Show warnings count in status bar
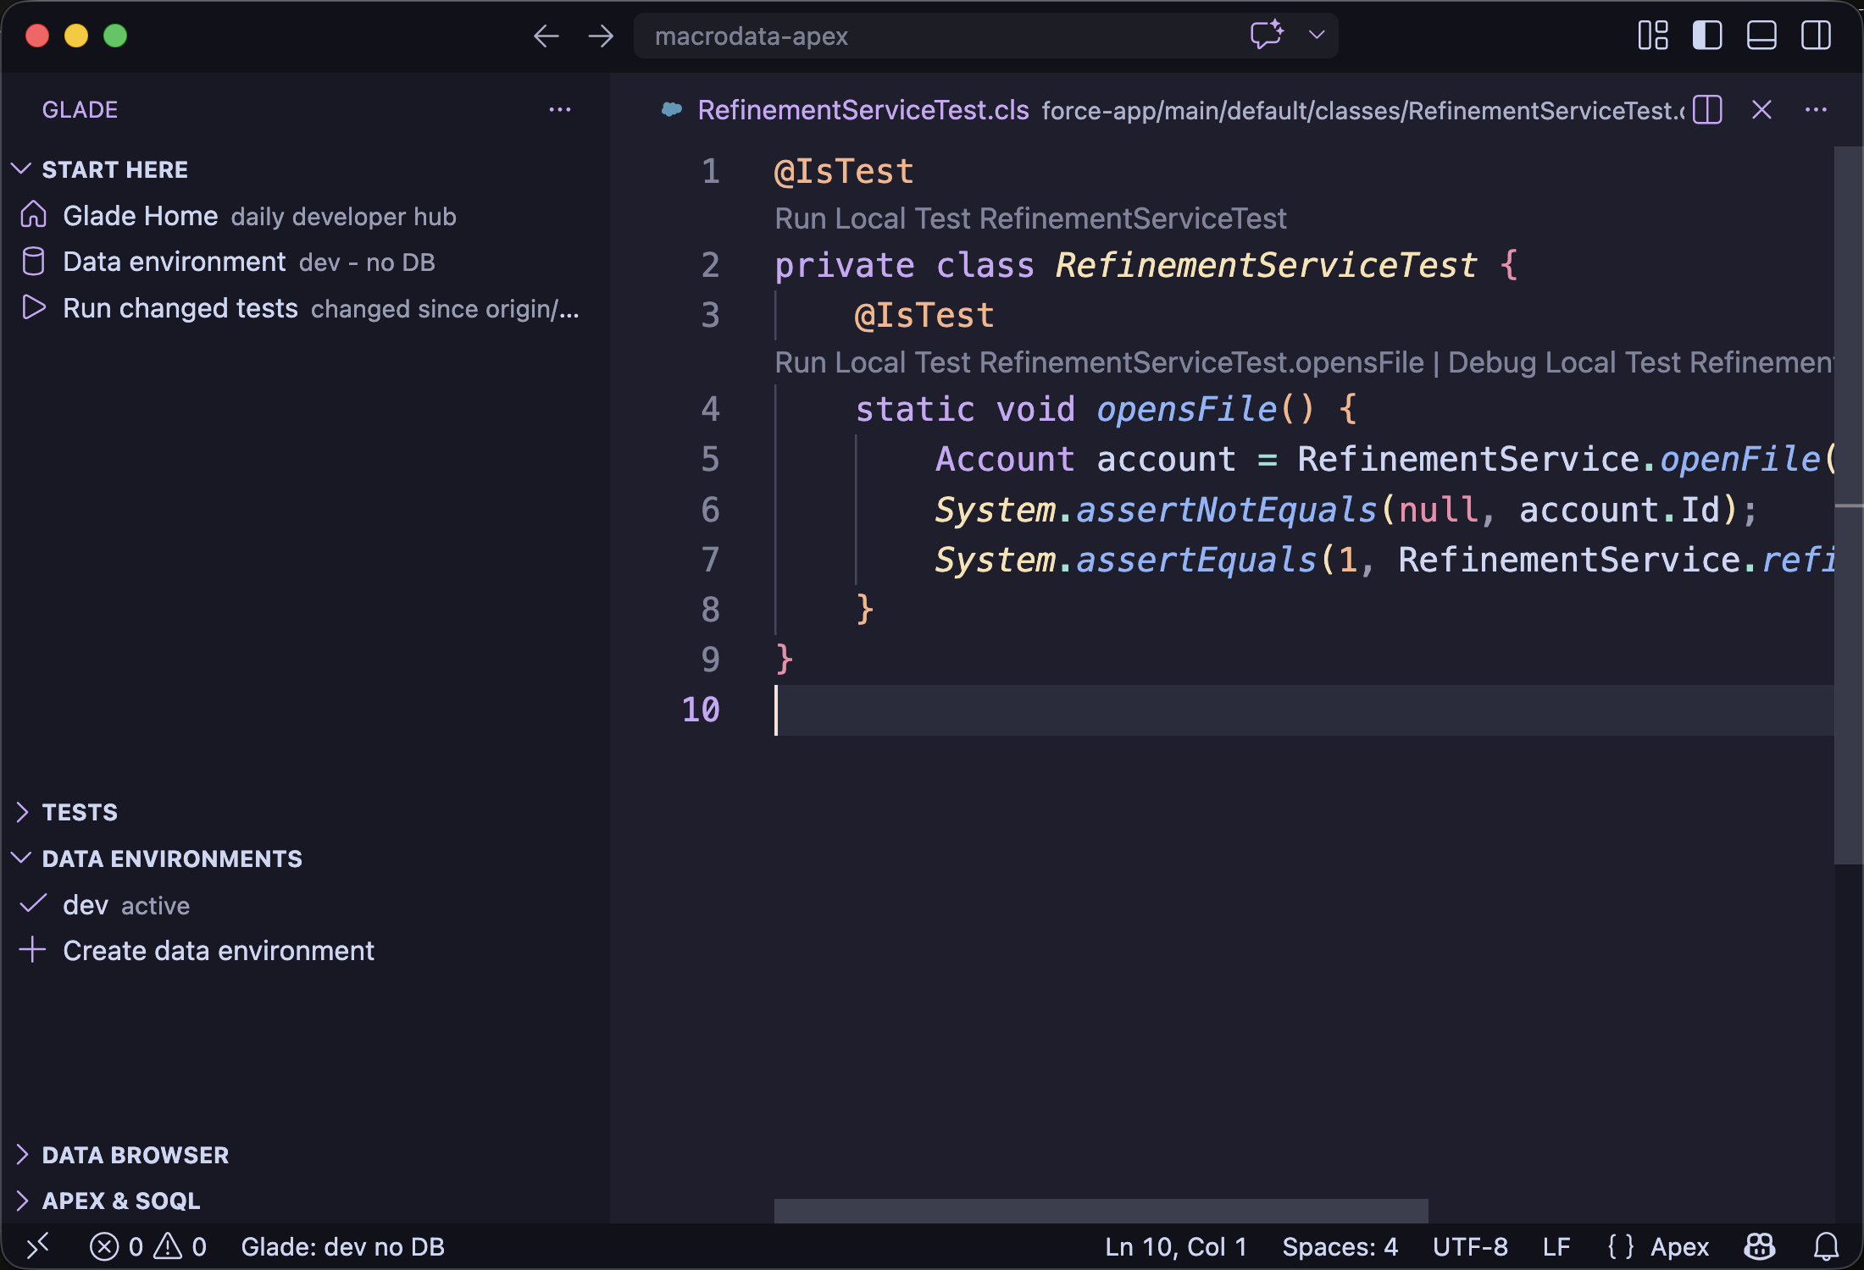1864x1270 pixels. [180, 1246]
